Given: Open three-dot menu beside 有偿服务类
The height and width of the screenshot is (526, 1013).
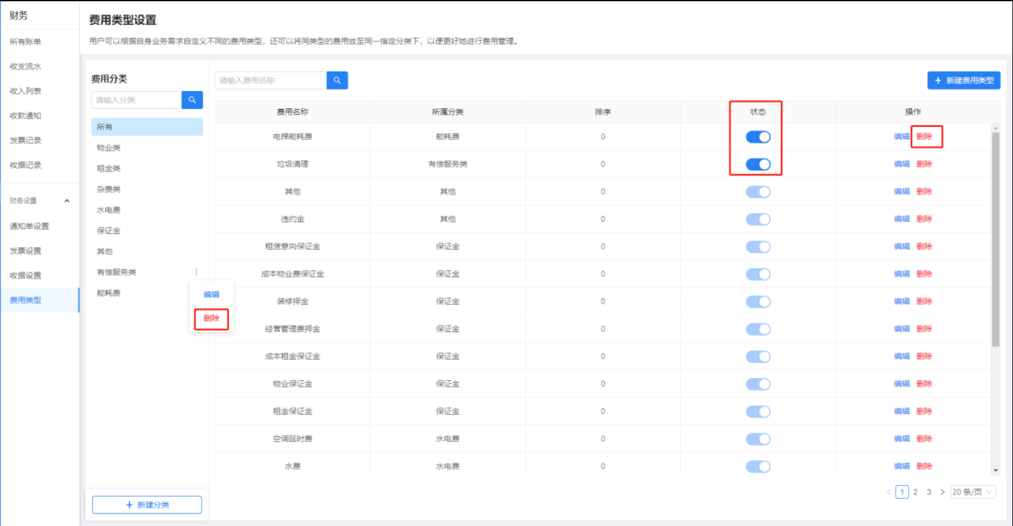Looking at the screenshot, I should tap(196, 272).
